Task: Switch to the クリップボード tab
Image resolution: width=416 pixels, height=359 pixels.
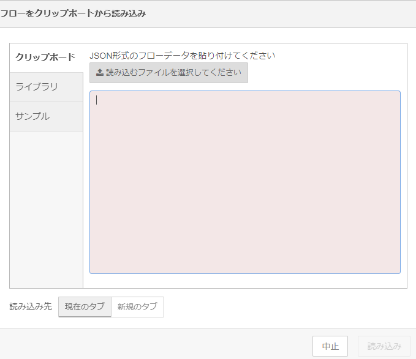Action: [x=46, y=57]
